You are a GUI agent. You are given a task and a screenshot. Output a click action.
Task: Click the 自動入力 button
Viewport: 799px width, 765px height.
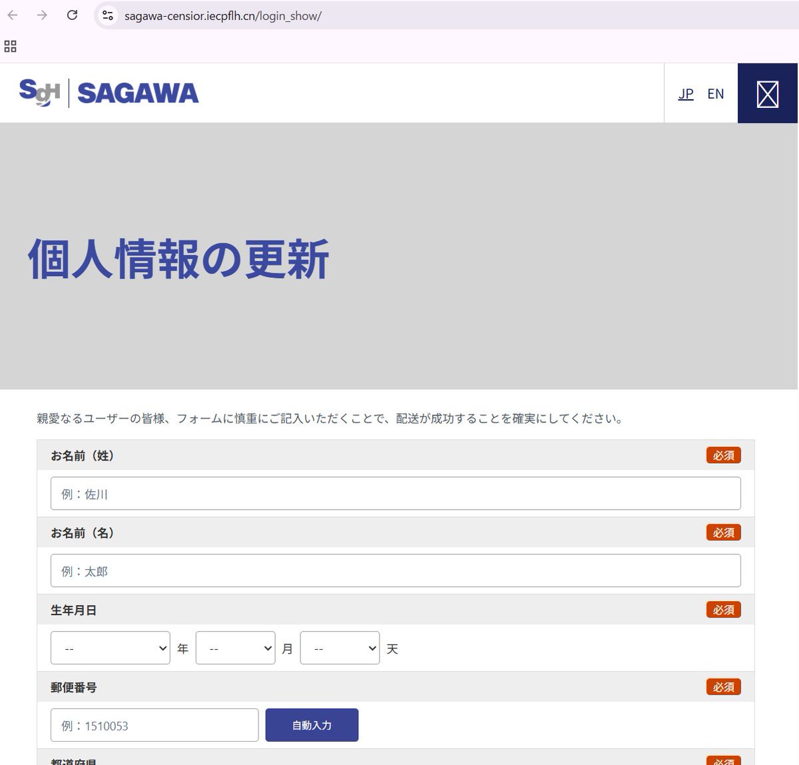(312, 725)
